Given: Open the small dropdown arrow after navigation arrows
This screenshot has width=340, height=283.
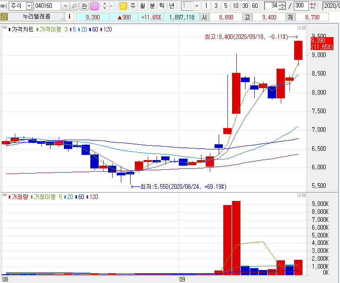Looking at the screenshot, I should pyautogui.click(x=112, y=6).
